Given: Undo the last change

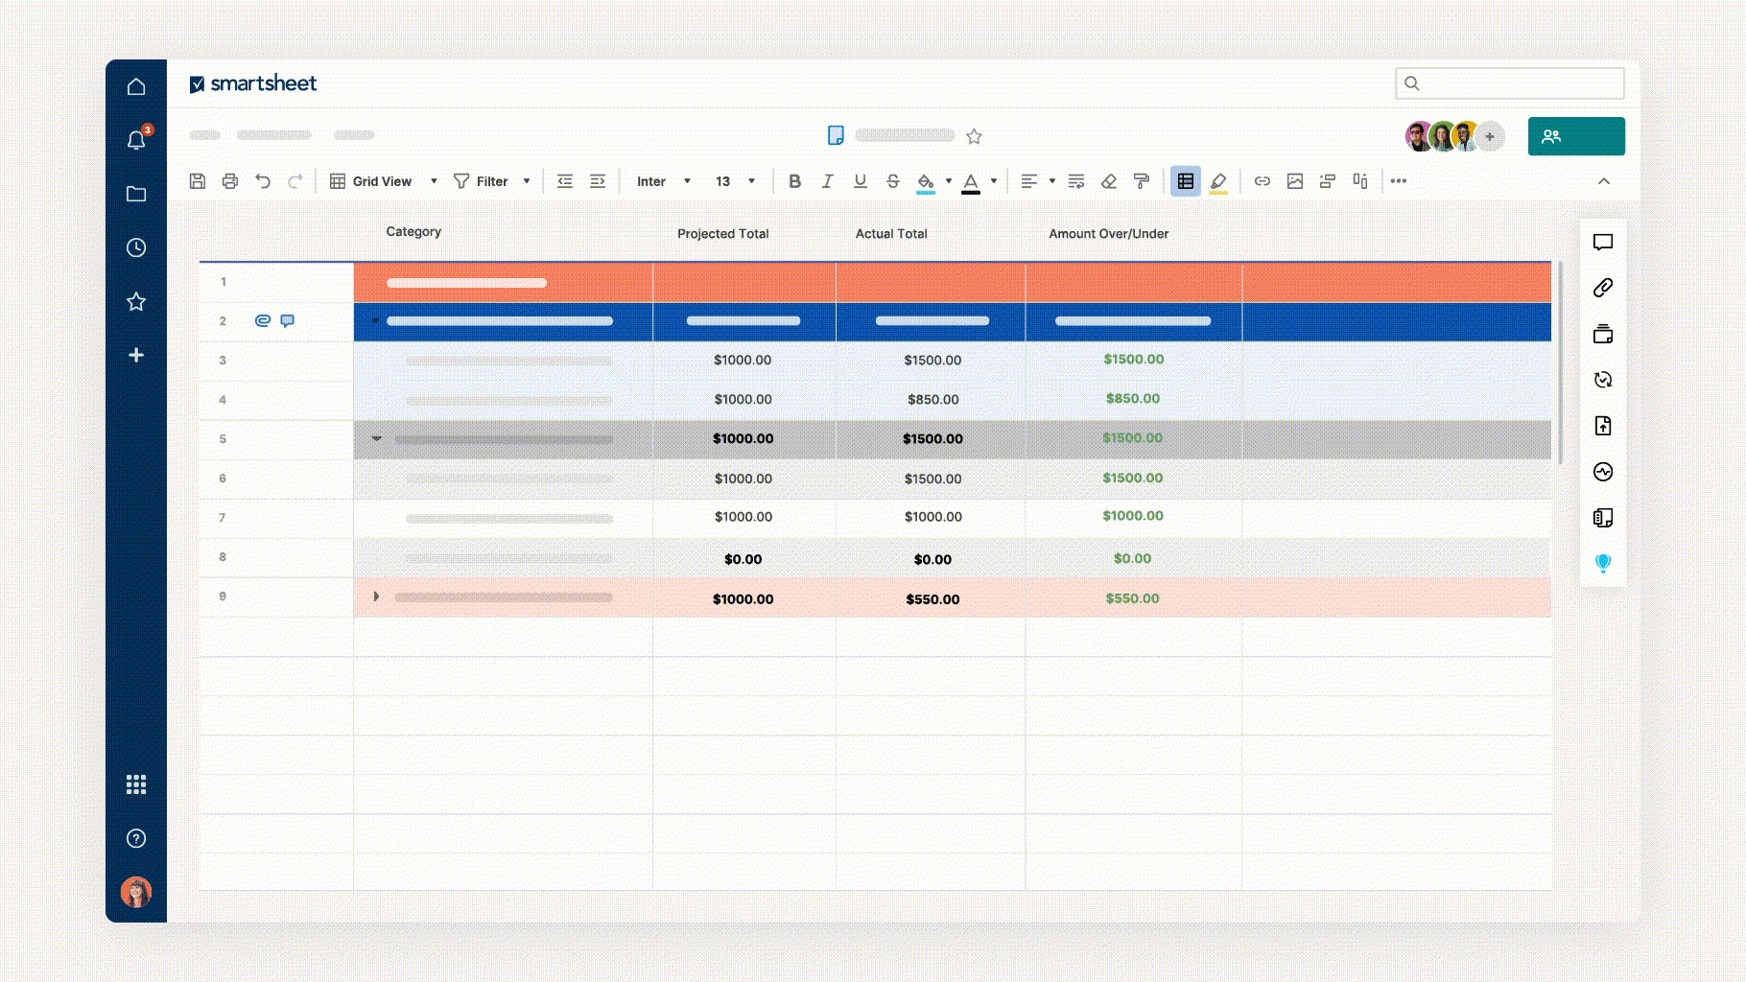Looking at the screenshot, I should coord(261,180).
